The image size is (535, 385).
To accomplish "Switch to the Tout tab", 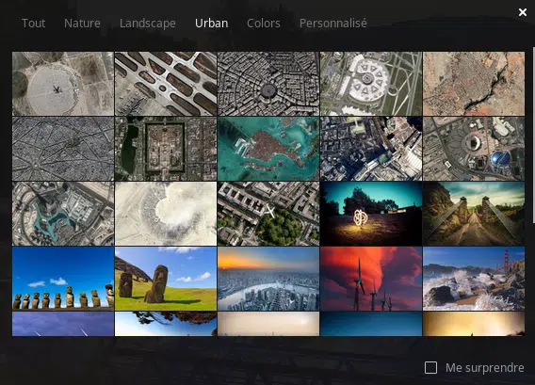I will click(34, 24).
